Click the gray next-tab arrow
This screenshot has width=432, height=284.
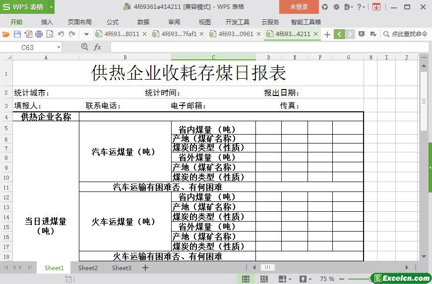tap(350, 34)
